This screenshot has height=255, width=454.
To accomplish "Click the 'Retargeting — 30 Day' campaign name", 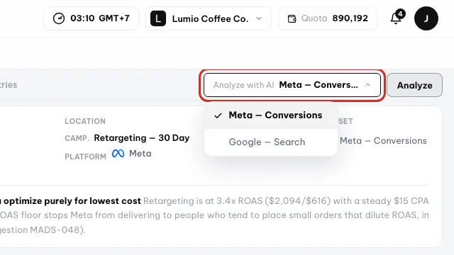I will tap(142, 138).
